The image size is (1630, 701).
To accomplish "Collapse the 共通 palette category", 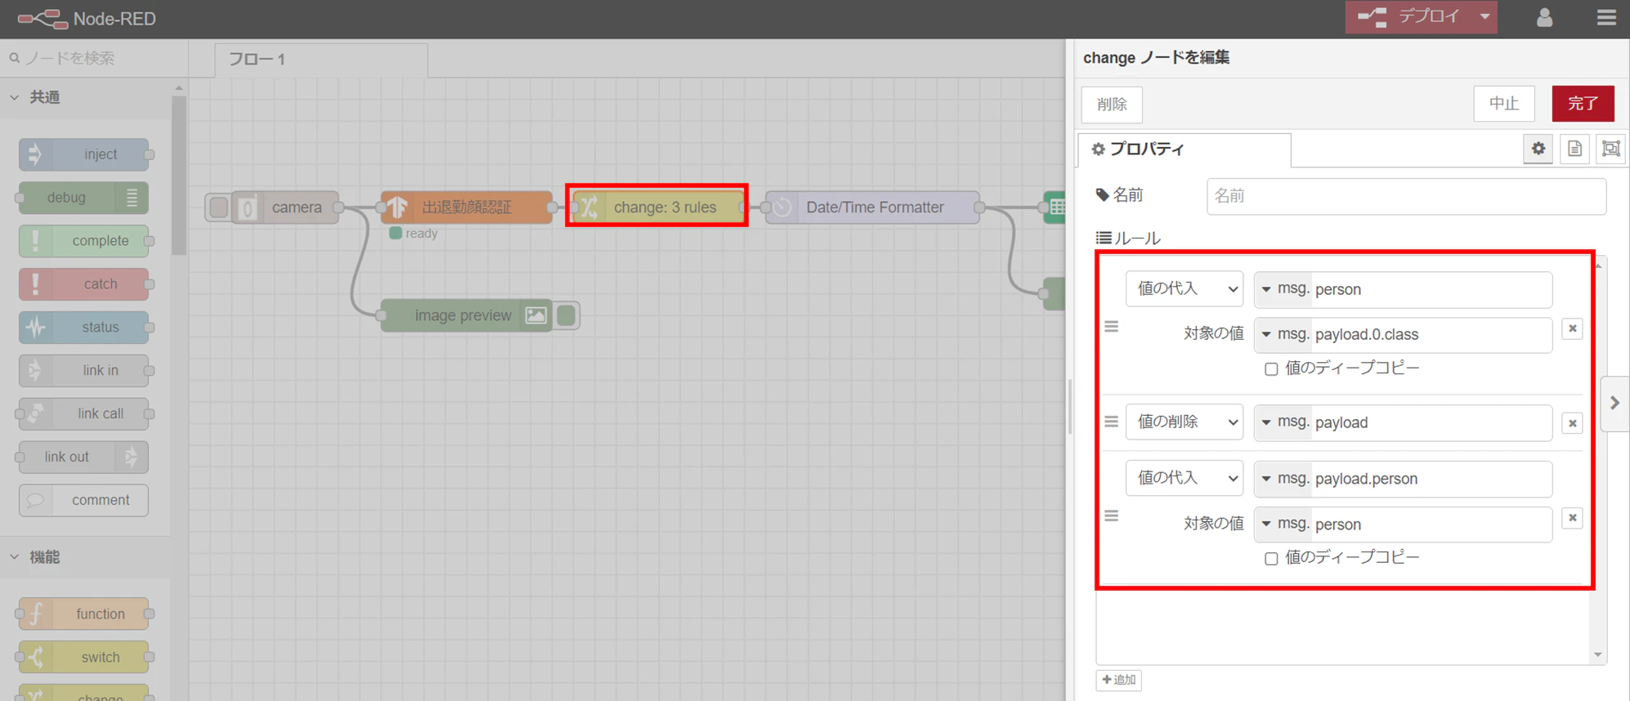I will click(15, 97).
